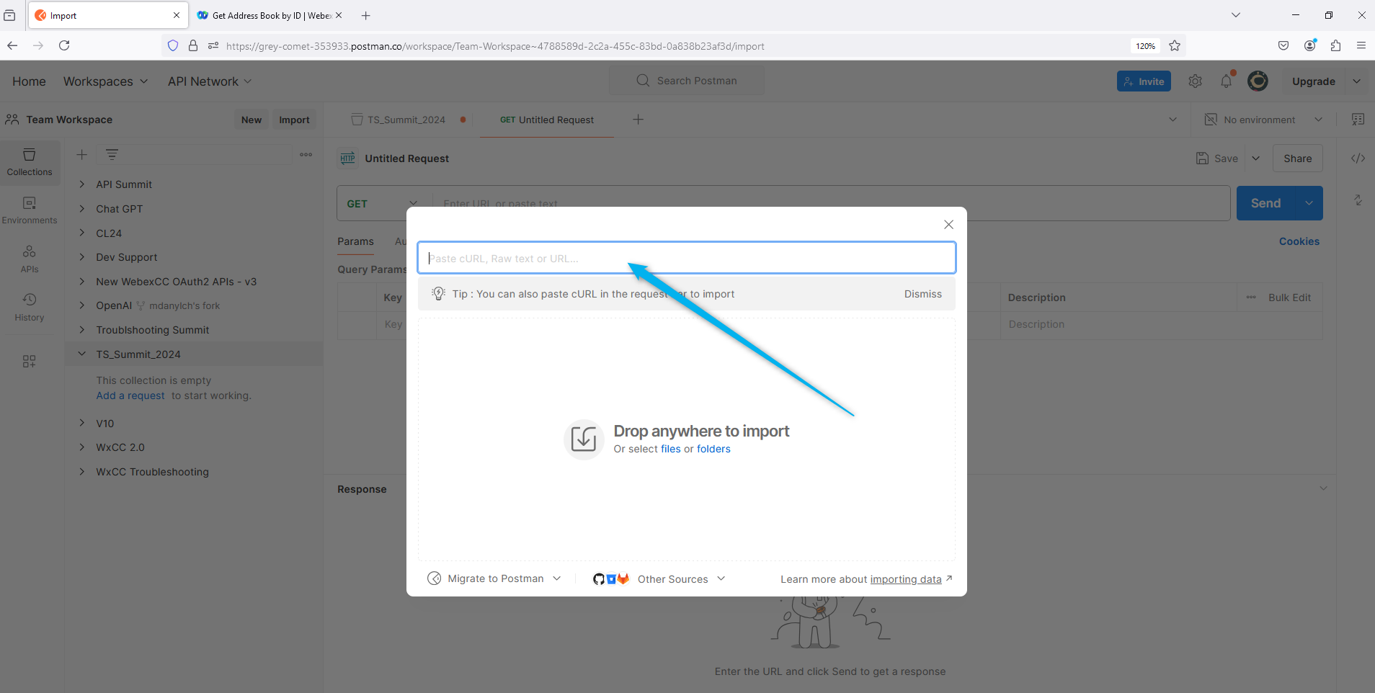Viewport: 1375px width, 693px height.
Task: Select folders to import link
Action: pos(713,449)
